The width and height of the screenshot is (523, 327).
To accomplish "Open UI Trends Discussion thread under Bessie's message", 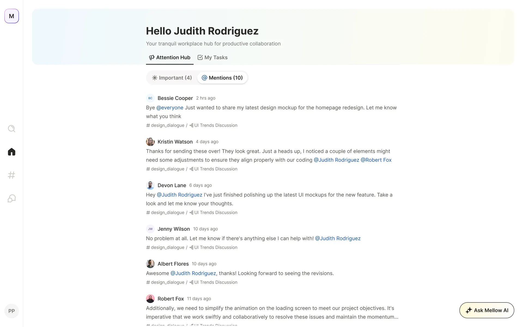I will coord(214,125).
